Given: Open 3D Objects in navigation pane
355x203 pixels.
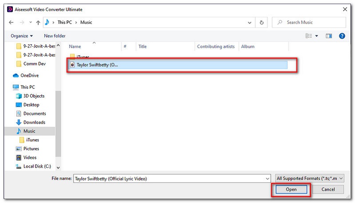Looking at the screenshot, I should [x=34, y=96].
